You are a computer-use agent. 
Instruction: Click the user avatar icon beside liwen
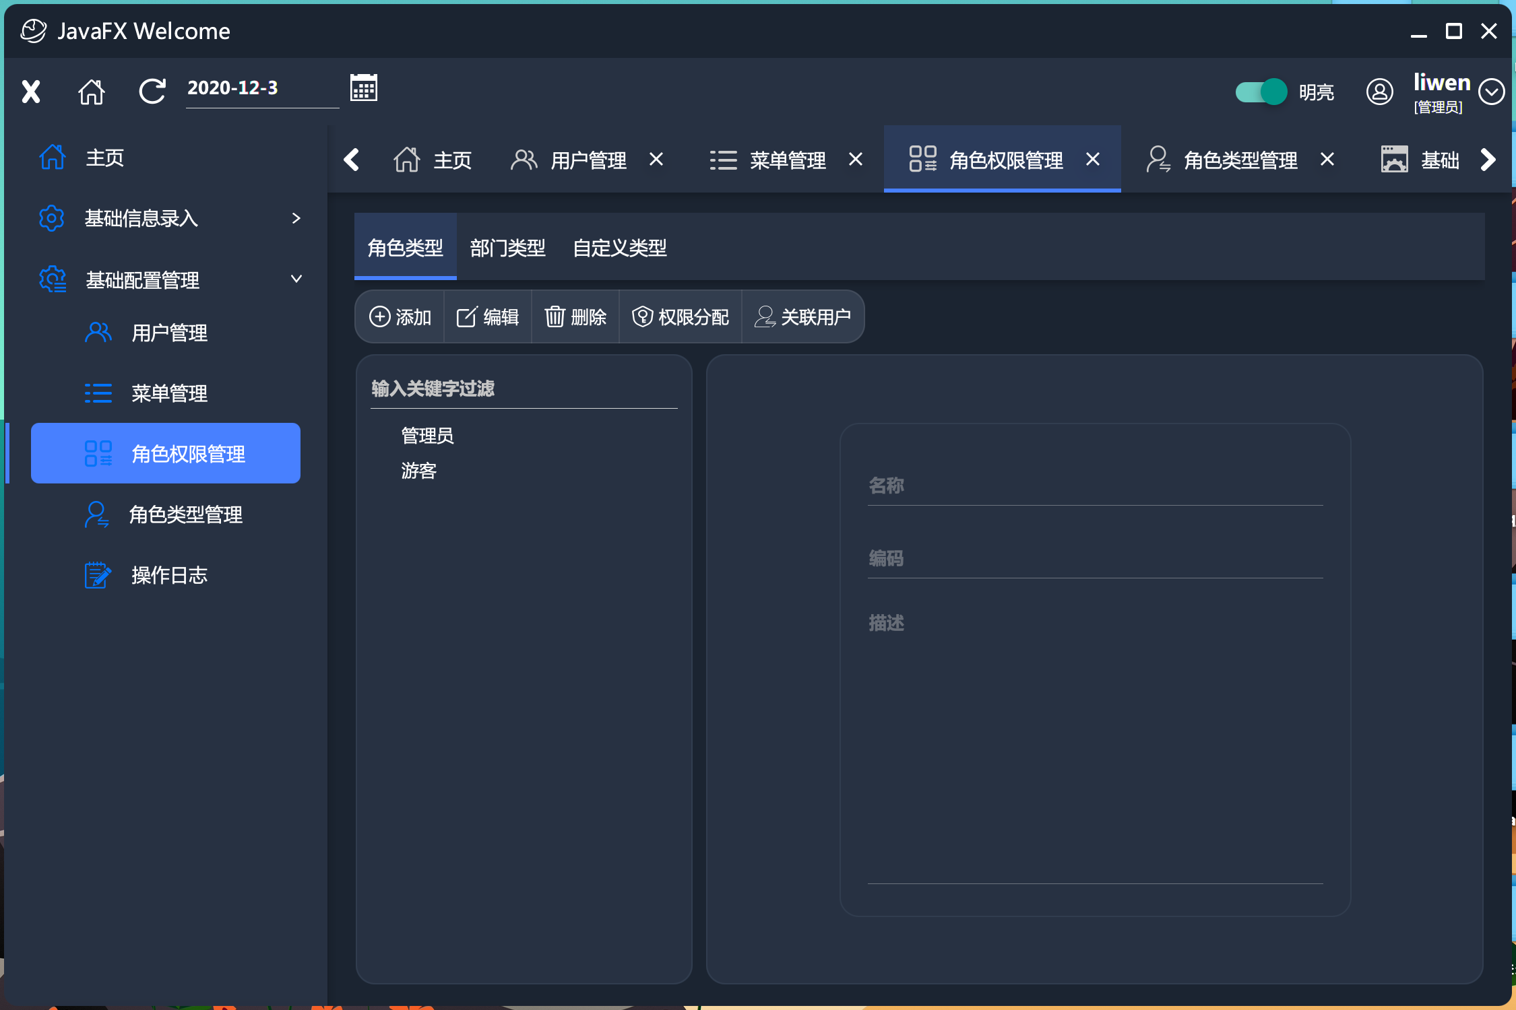click(1379, 92)
